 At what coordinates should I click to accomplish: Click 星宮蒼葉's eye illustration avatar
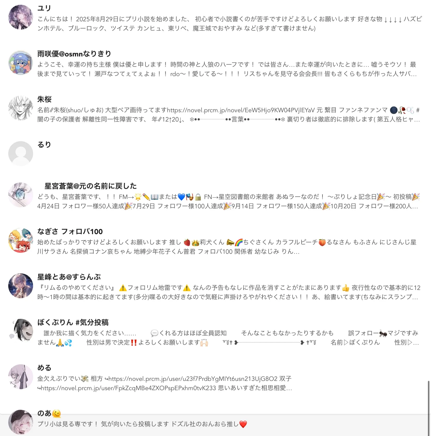point(21,195)
